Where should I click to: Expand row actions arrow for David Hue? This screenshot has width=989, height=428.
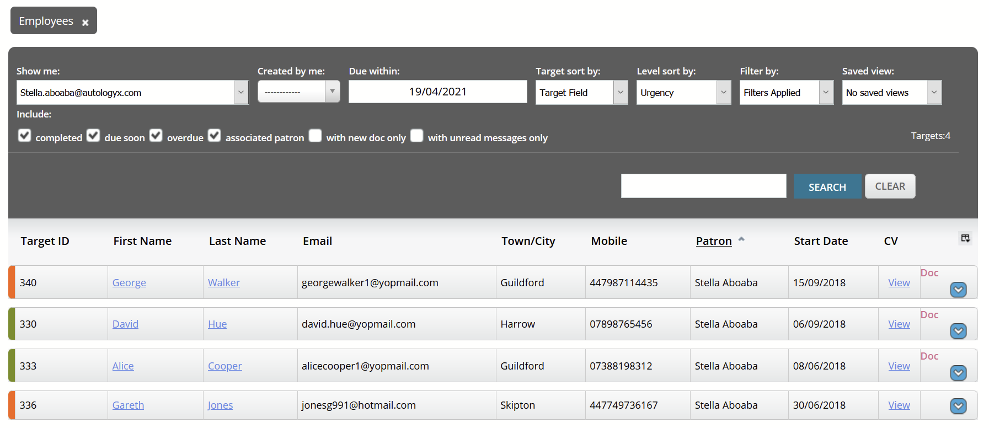(958, 331)
